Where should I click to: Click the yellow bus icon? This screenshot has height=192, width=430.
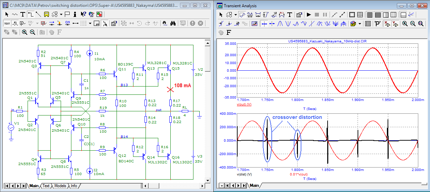tap(46, 14)
